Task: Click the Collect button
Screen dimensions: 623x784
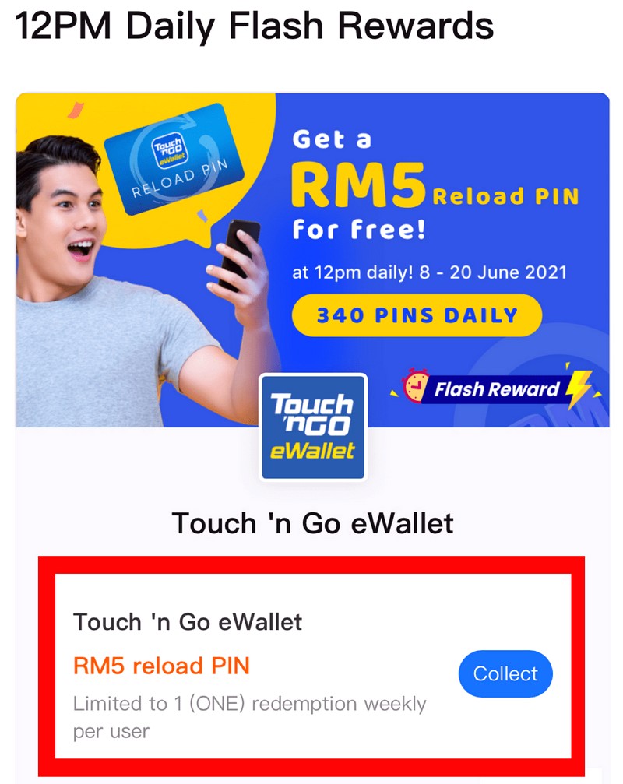Action: (x=505, y=673)
